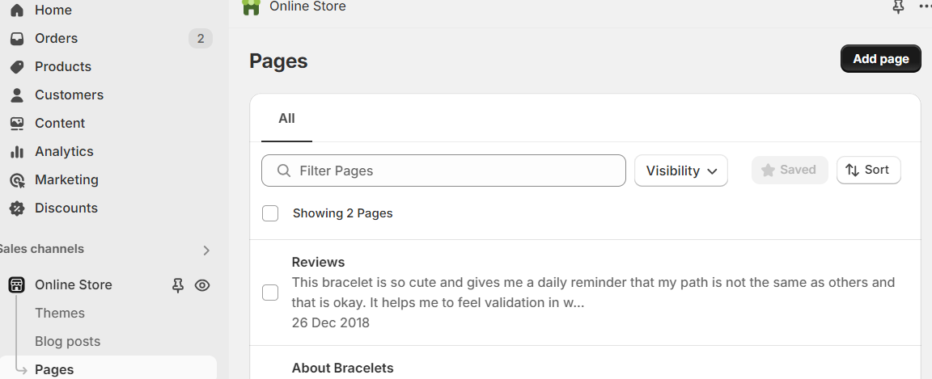Click the pin icon in top header

point(898,7)
